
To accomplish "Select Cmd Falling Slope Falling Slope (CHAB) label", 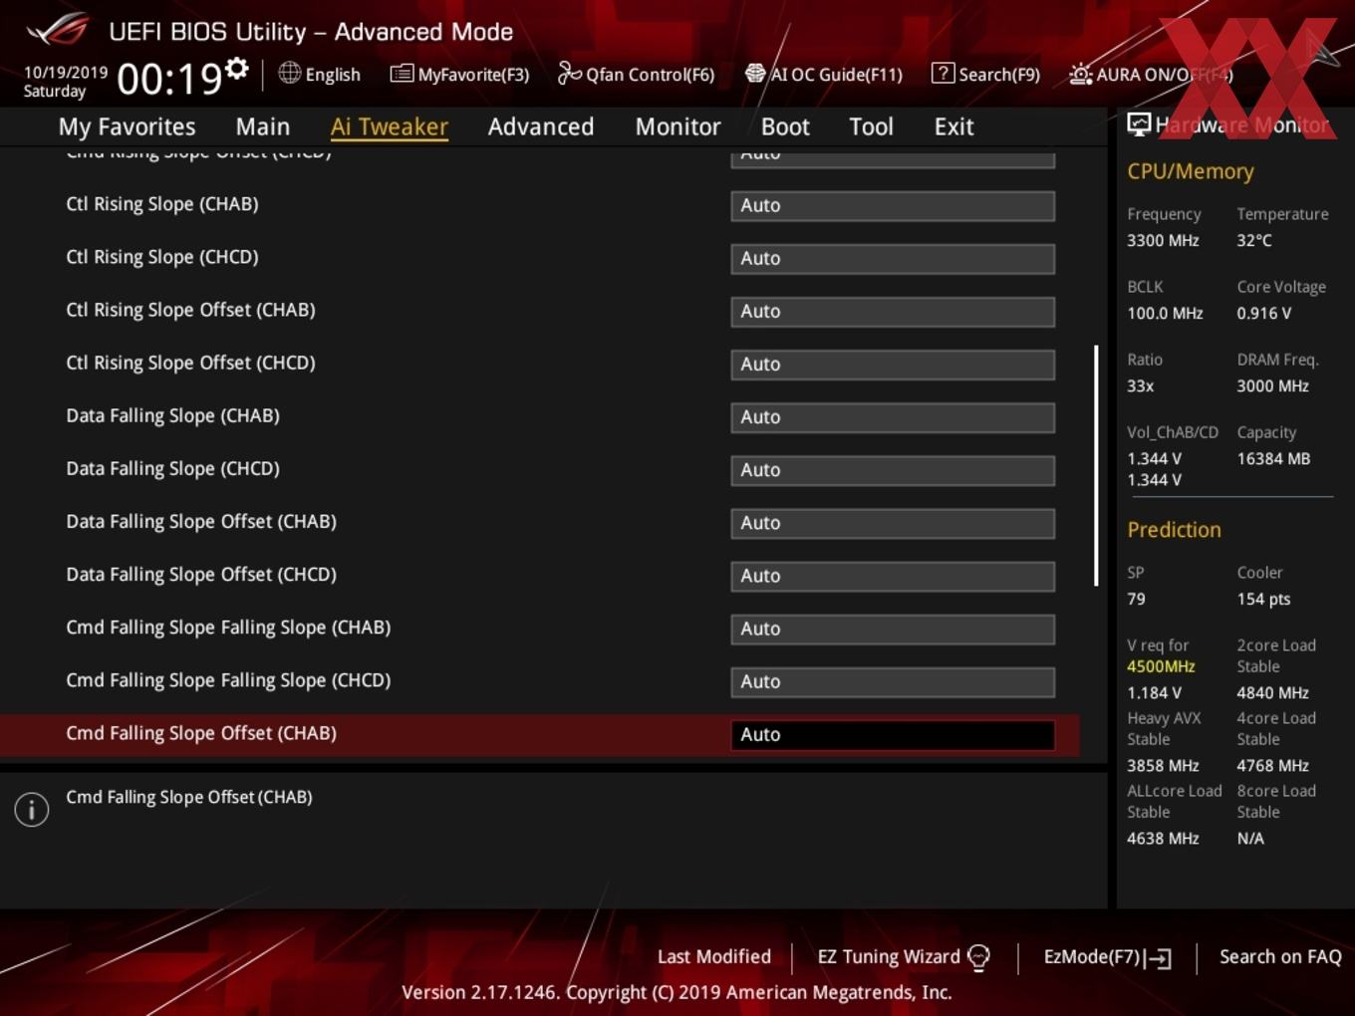I will click(228, 628).
